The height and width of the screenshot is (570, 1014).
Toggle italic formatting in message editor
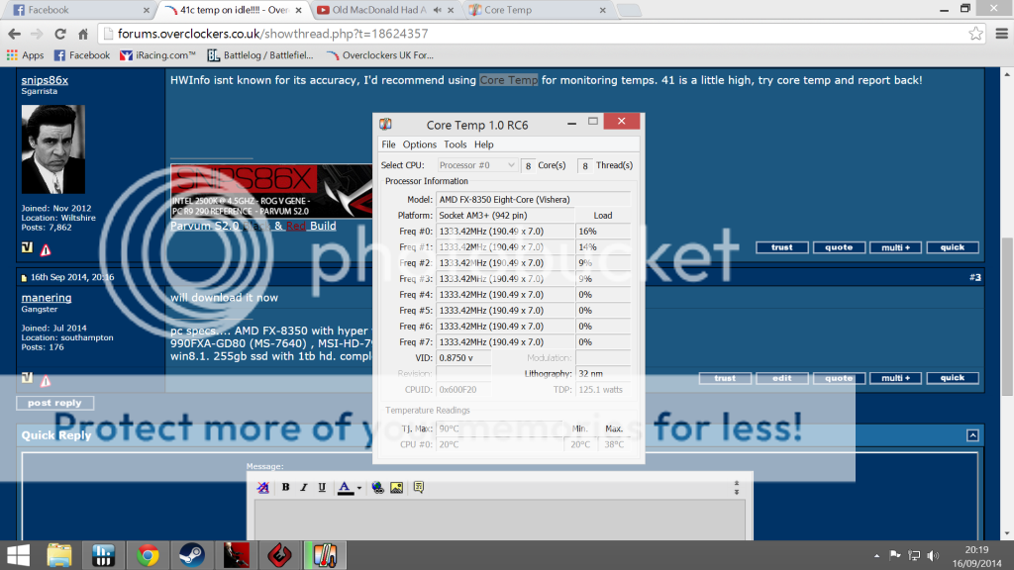click(303, 487)
